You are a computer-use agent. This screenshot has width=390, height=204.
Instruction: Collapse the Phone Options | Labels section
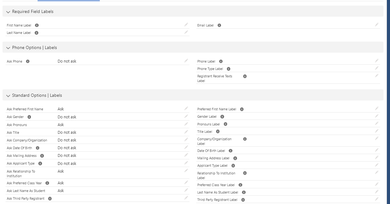coord(8,48)
